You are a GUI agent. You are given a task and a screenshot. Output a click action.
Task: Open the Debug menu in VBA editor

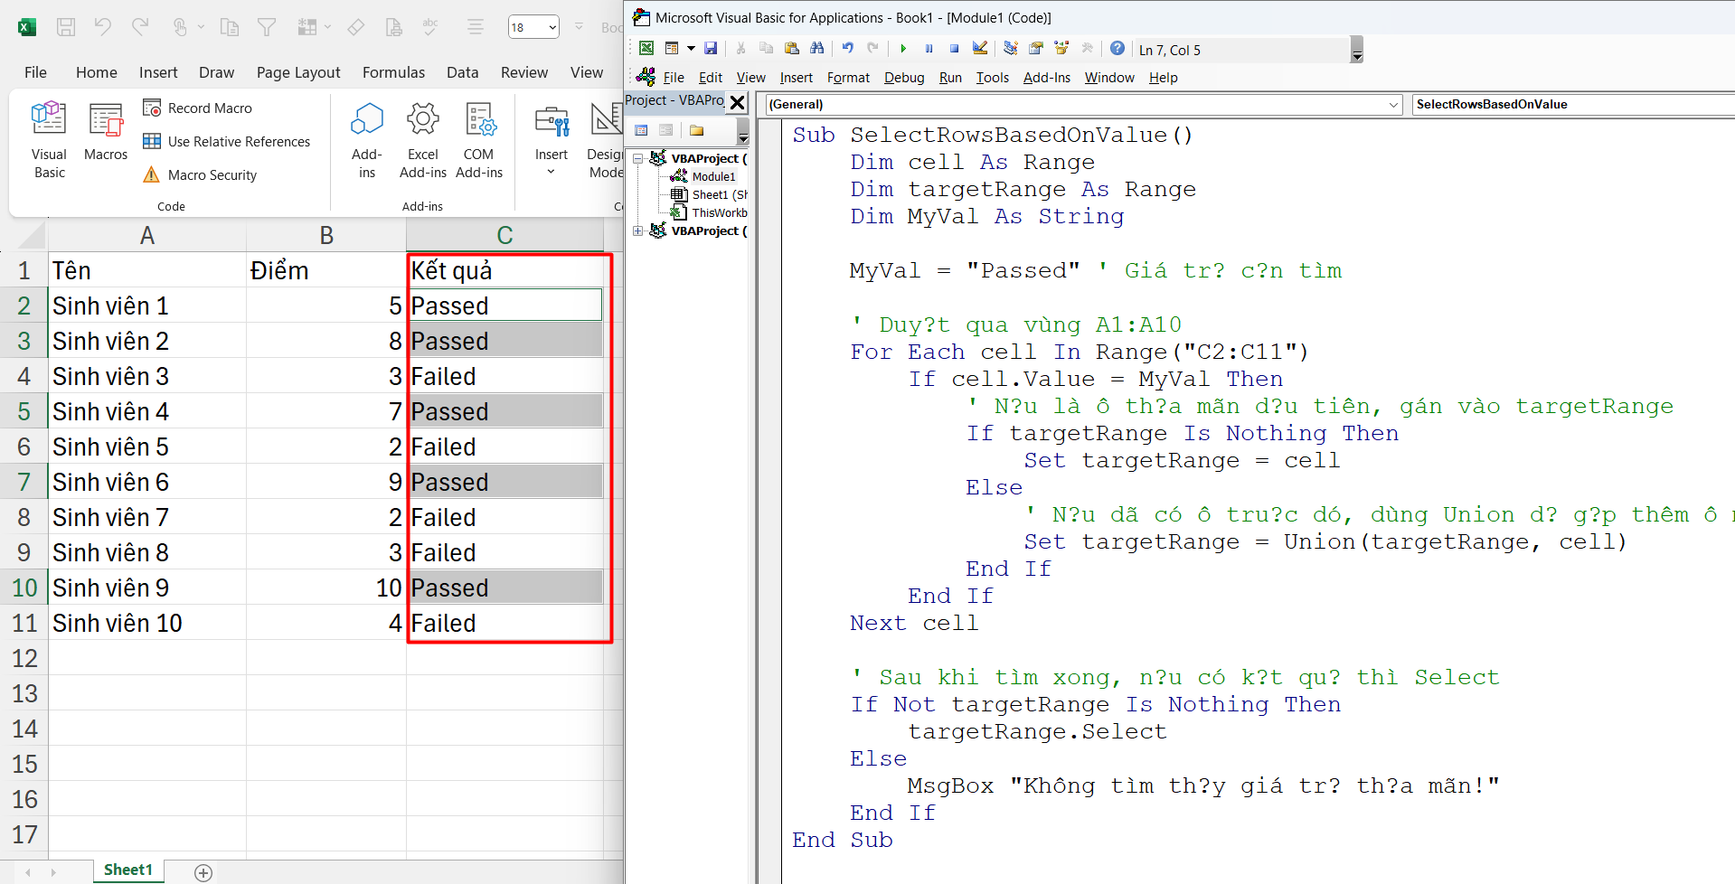pyautogui.click(x=903, y=78)
